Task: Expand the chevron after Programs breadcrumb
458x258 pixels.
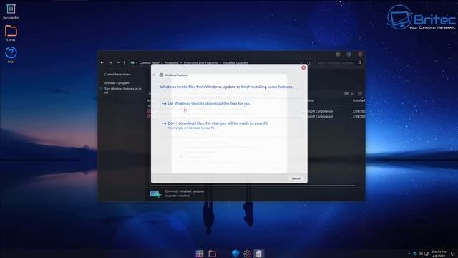Action: click(x=181, y=62)
